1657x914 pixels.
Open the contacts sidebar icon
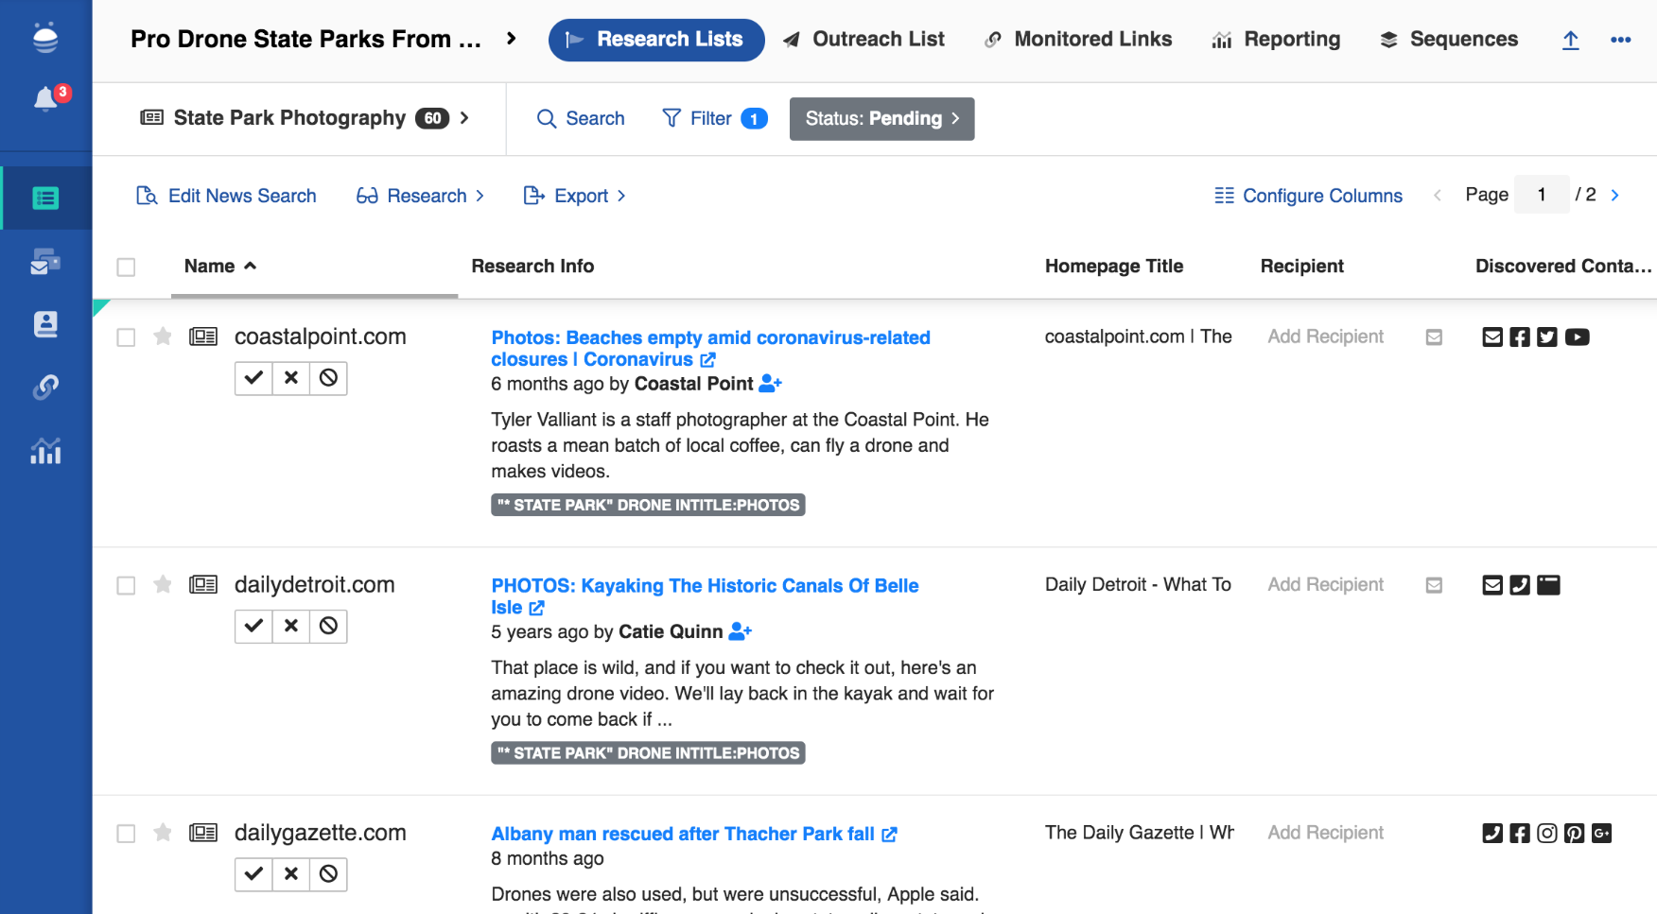coord(45,324)
